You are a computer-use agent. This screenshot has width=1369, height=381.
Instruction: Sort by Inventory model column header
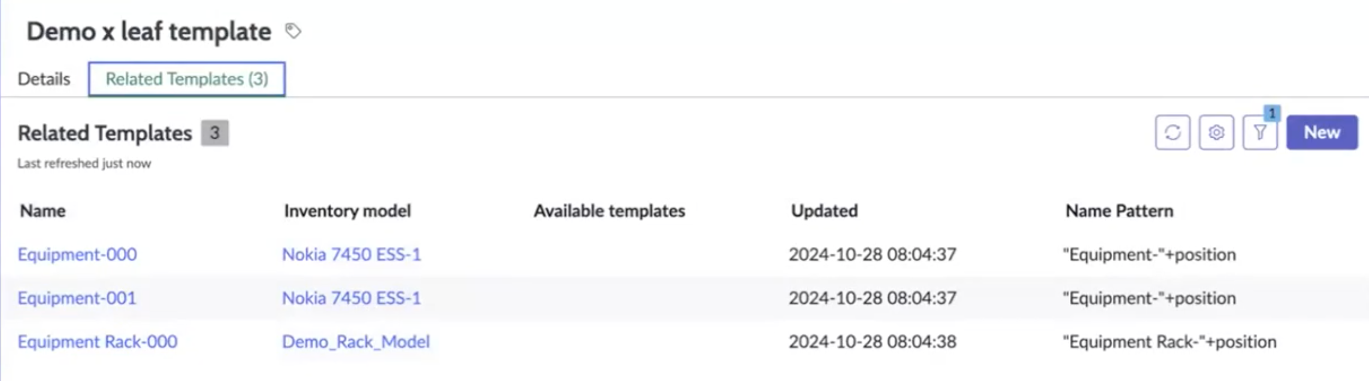coord(348,211)
